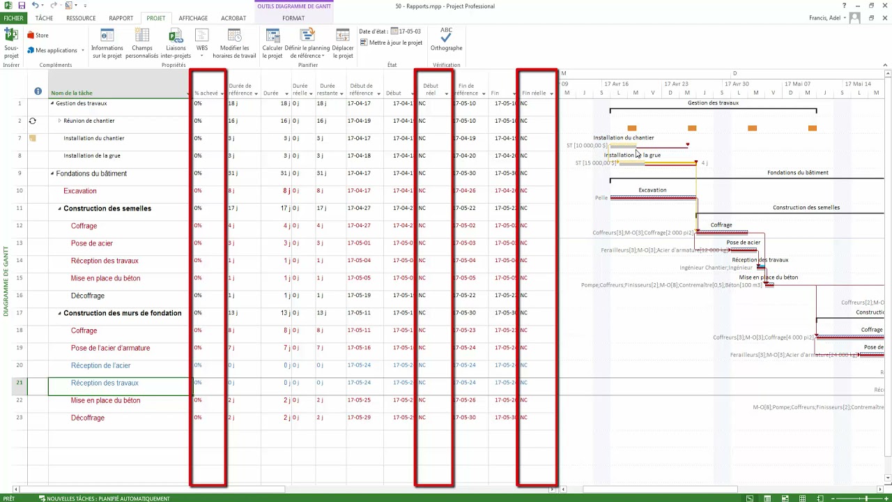892x502 pixels.
Task: Open Help question mark icon
Action: (x=844, y=6)
